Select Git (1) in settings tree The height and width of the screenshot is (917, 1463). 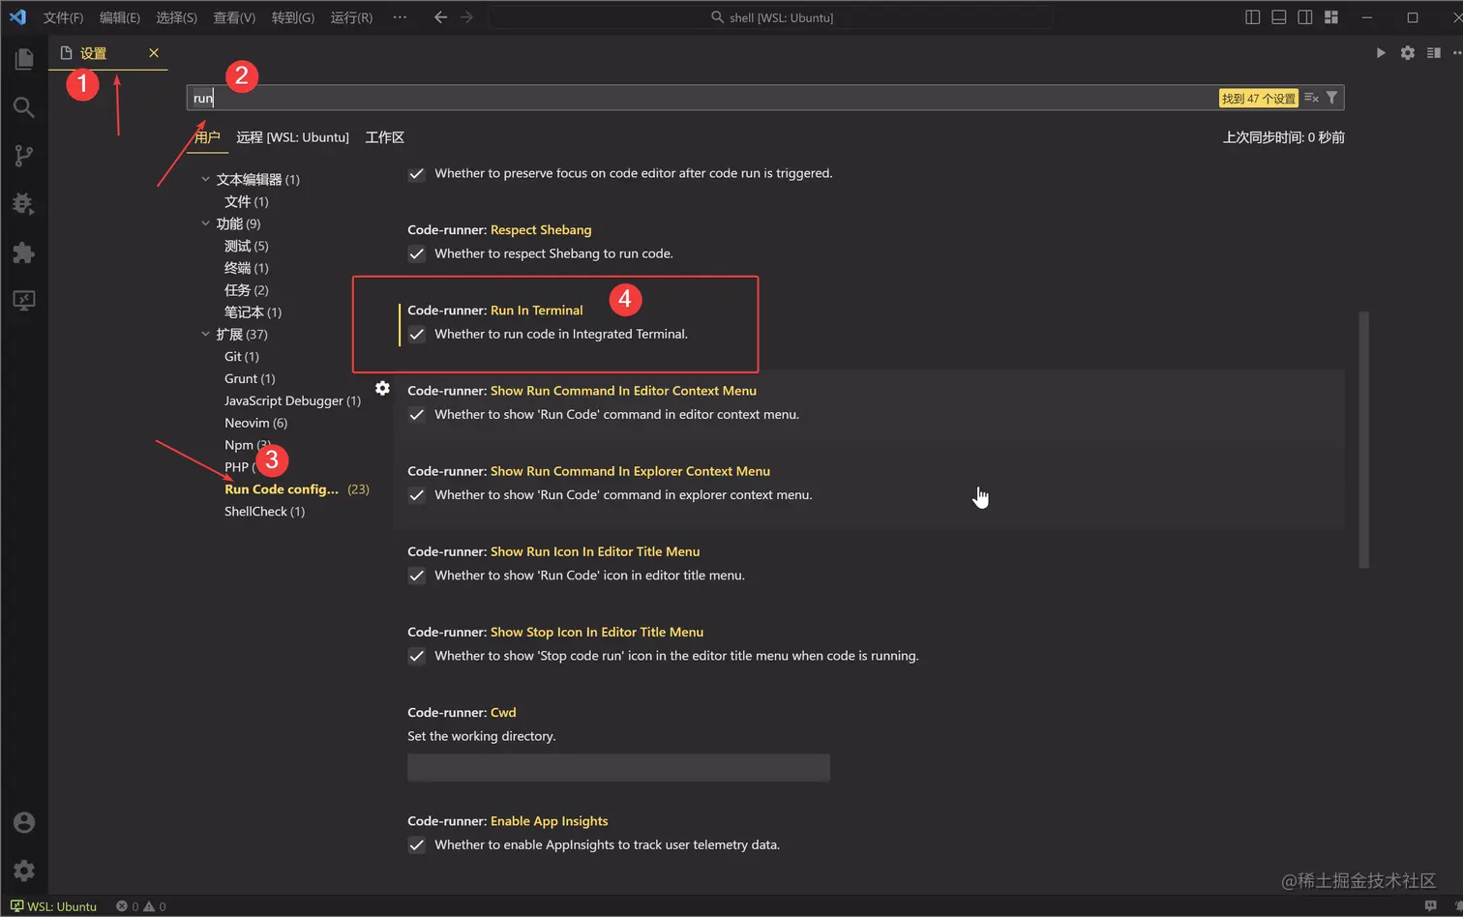[242, 357]
